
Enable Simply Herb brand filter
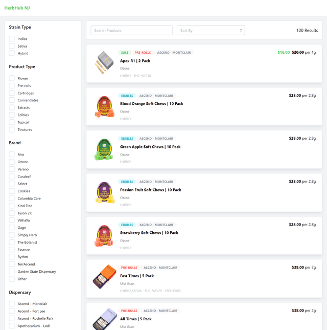pos(12,235)
